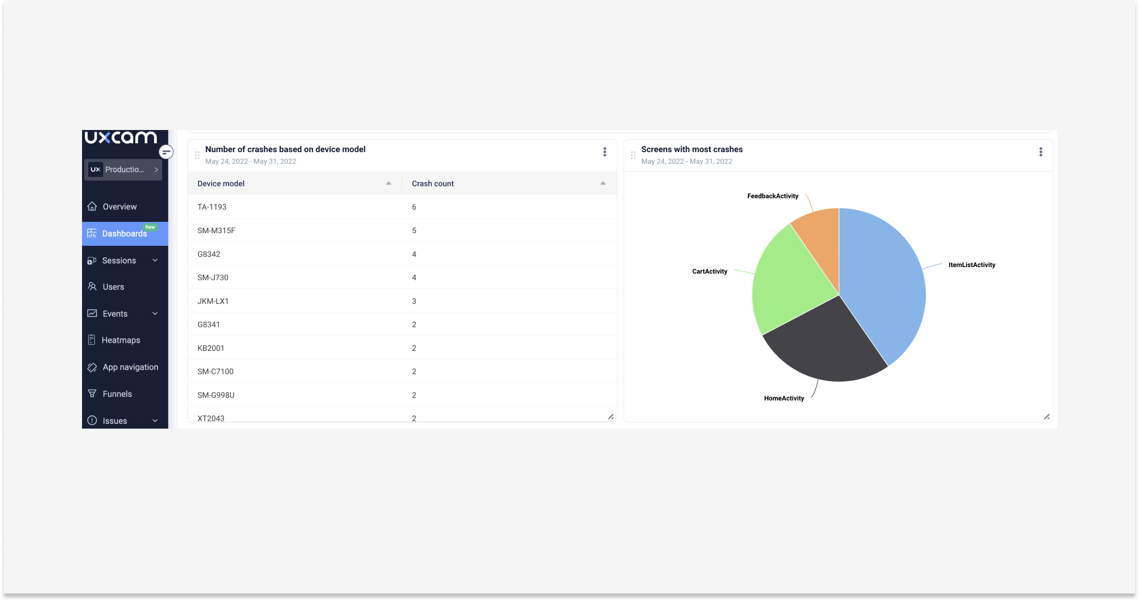Expand the Events submenu chevron
Viewport: 1139px width, 601px height.
coord(155,314)
